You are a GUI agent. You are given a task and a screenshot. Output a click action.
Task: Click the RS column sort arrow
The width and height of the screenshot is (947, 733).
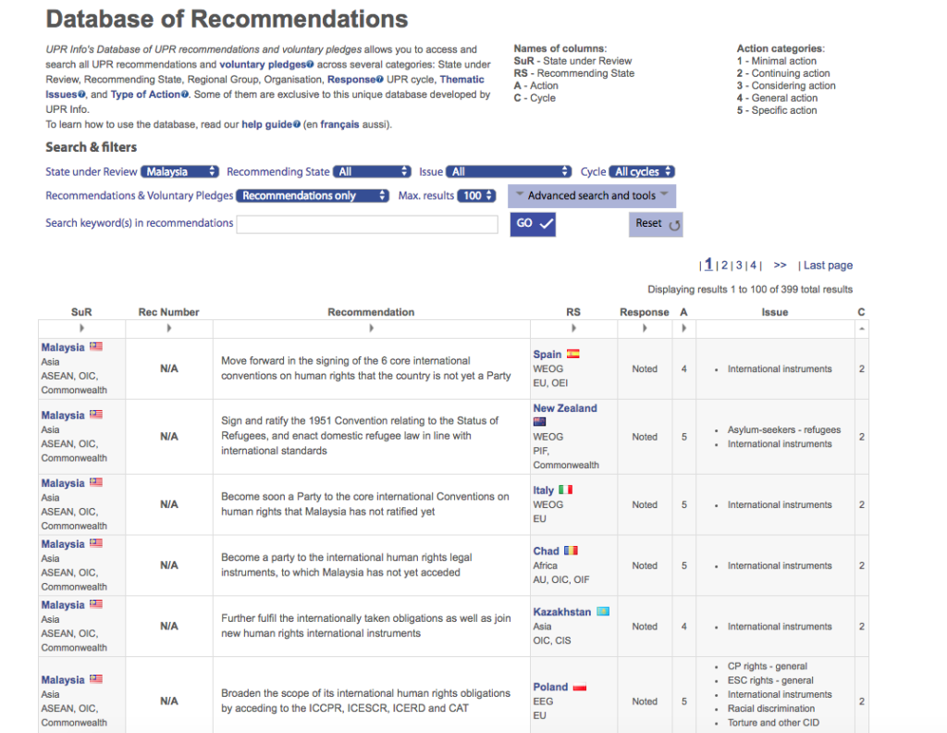coord(573,329)
